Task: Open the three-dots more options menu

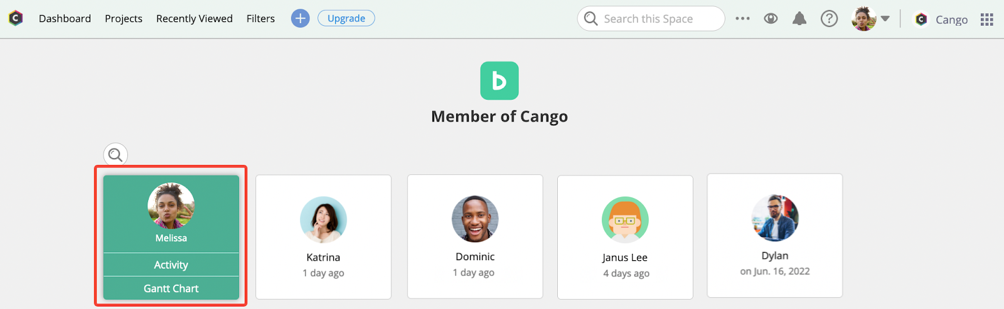Action: (x=742, y=19)
